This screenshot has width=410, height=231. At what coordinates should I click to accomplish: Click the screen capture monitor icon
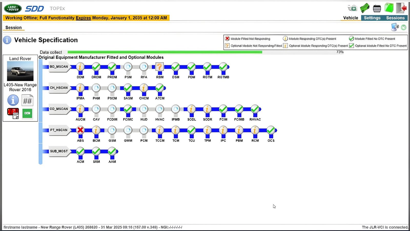pos(395,27)
